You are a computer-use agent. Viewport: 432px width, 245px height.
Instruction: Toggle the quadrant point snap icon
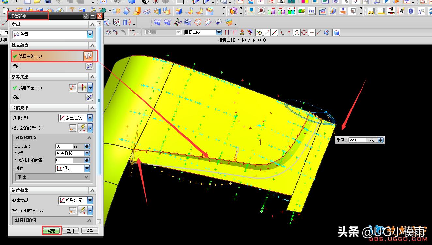coord(304,32)
